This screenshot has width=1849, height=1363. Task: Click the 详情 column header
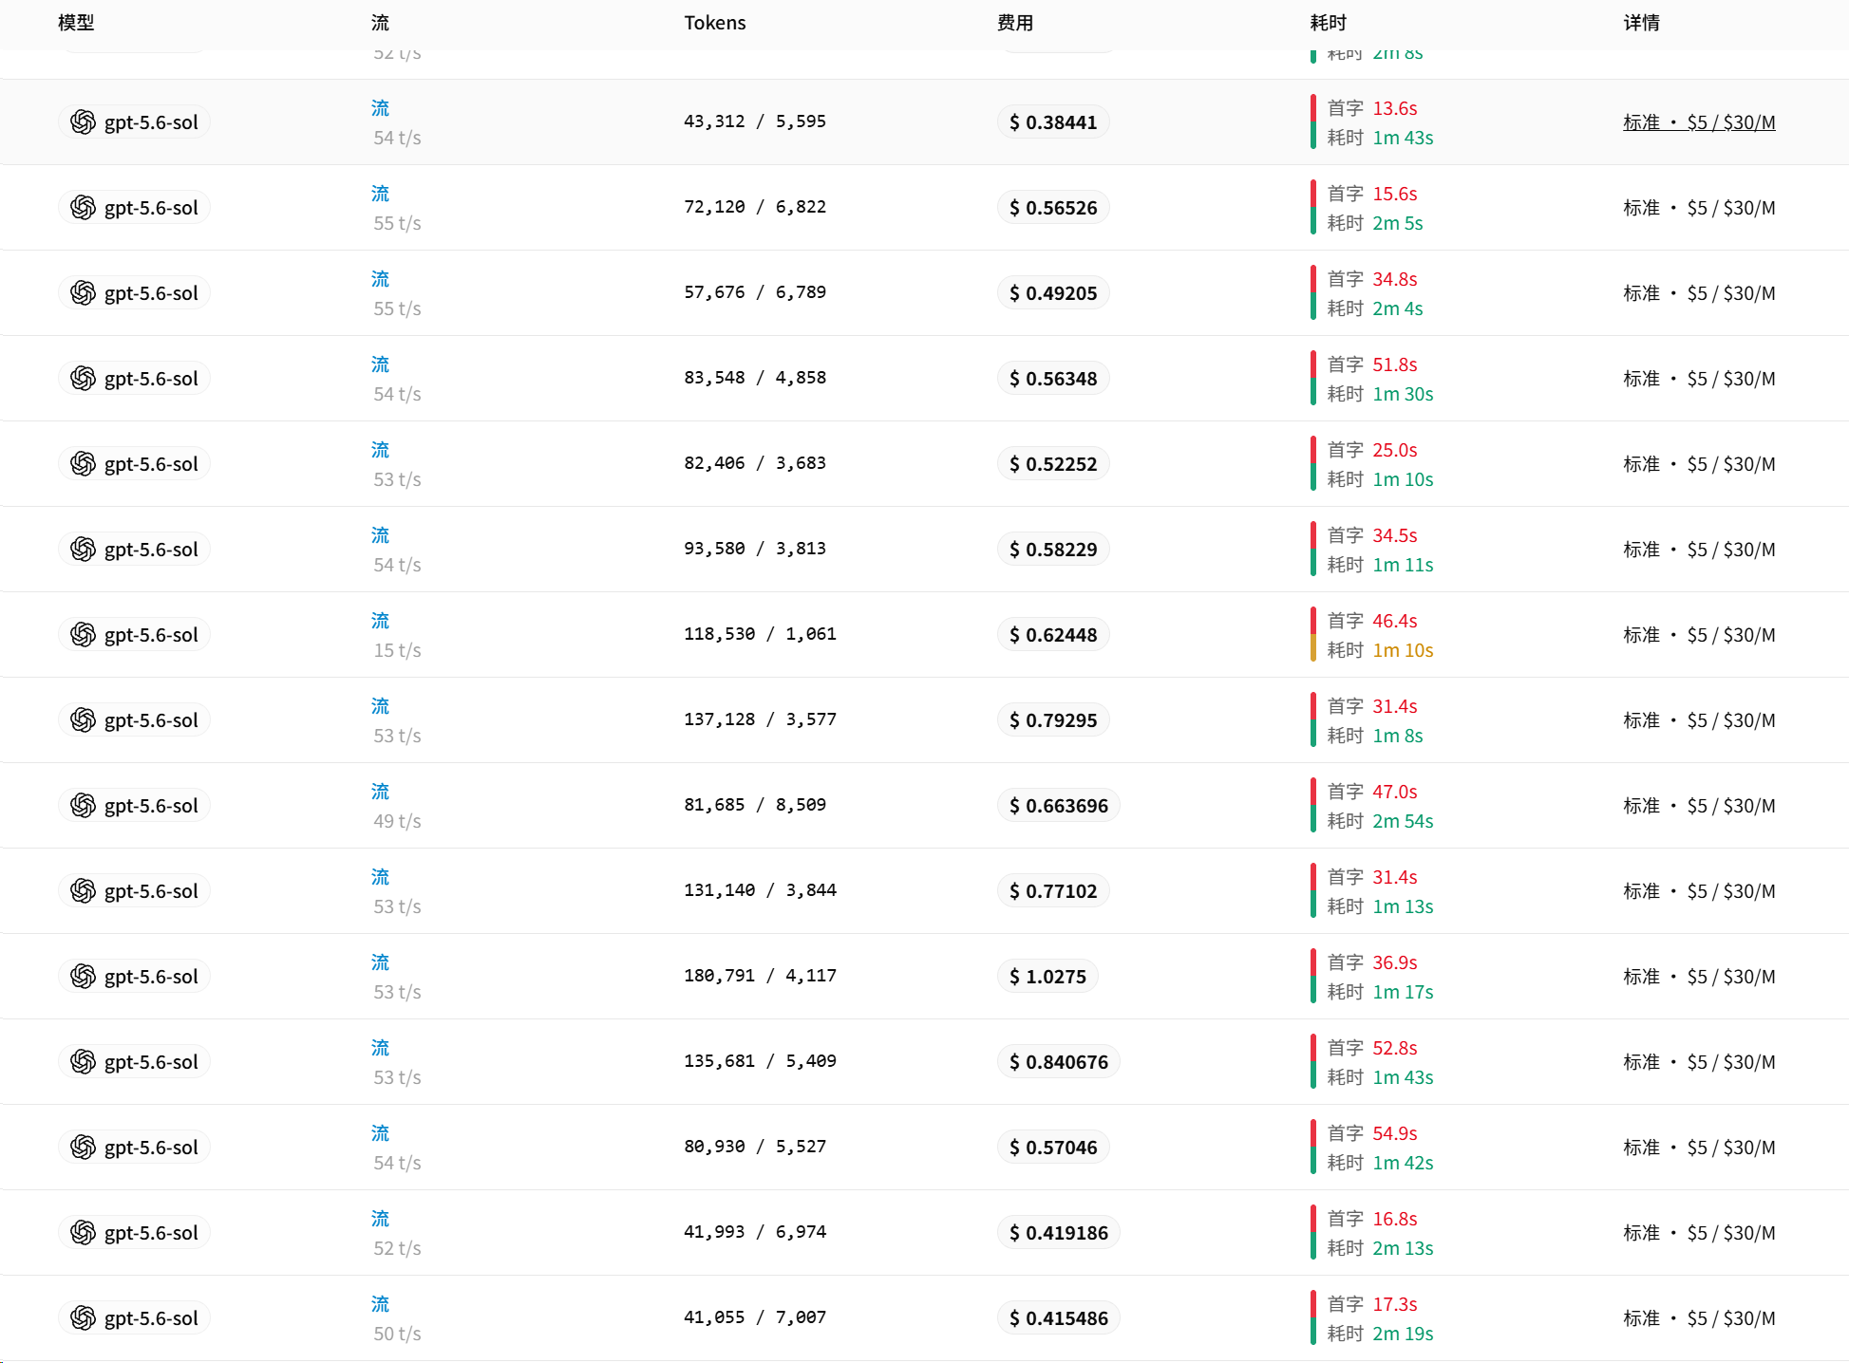coord(1642,23)
